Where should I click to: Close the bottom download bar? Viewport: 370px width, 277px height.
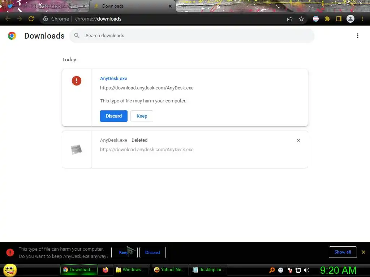363,252
